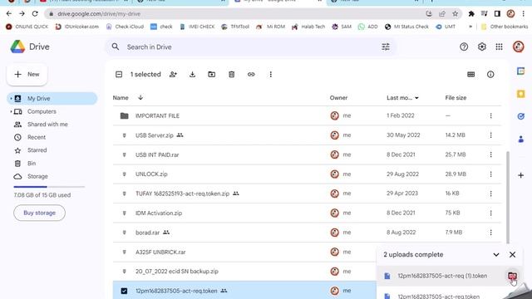The width and height of the screenshot is (532, 299).
Task: Close the uploads complete panel
Action: click(x=512, y=255)
